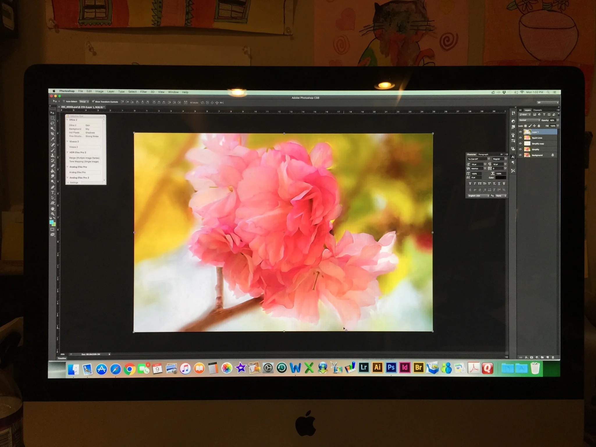Open the Tw Cen MT font family dropdown

click(489, 159)
